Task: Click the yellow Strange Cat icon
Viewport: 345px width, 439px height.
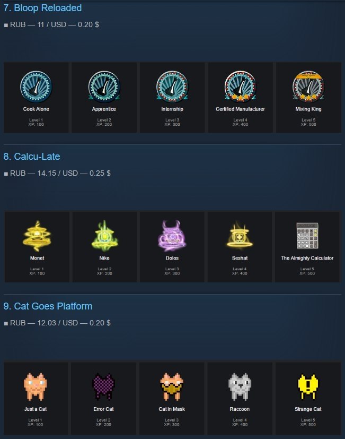Action: click(308, 386)
